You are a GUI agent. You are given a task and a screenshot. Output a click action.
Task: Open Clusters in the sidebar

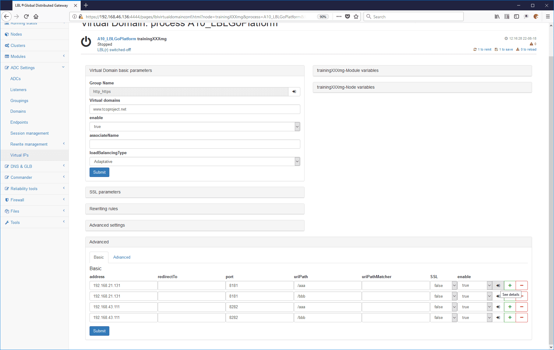pyautogui.click(x=34, y=45)
